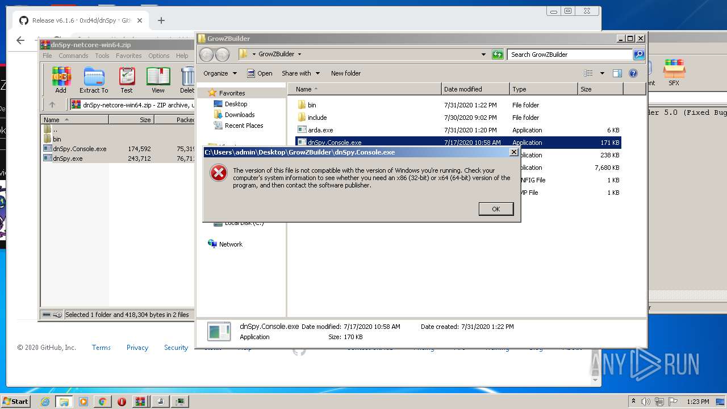Open Windows Media Player from taskbar

click(x=83, y=402)
